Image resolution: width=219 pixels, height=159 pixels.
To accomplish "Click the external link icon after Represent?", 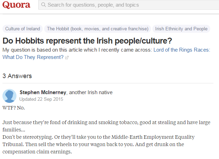I will [67, 57].
